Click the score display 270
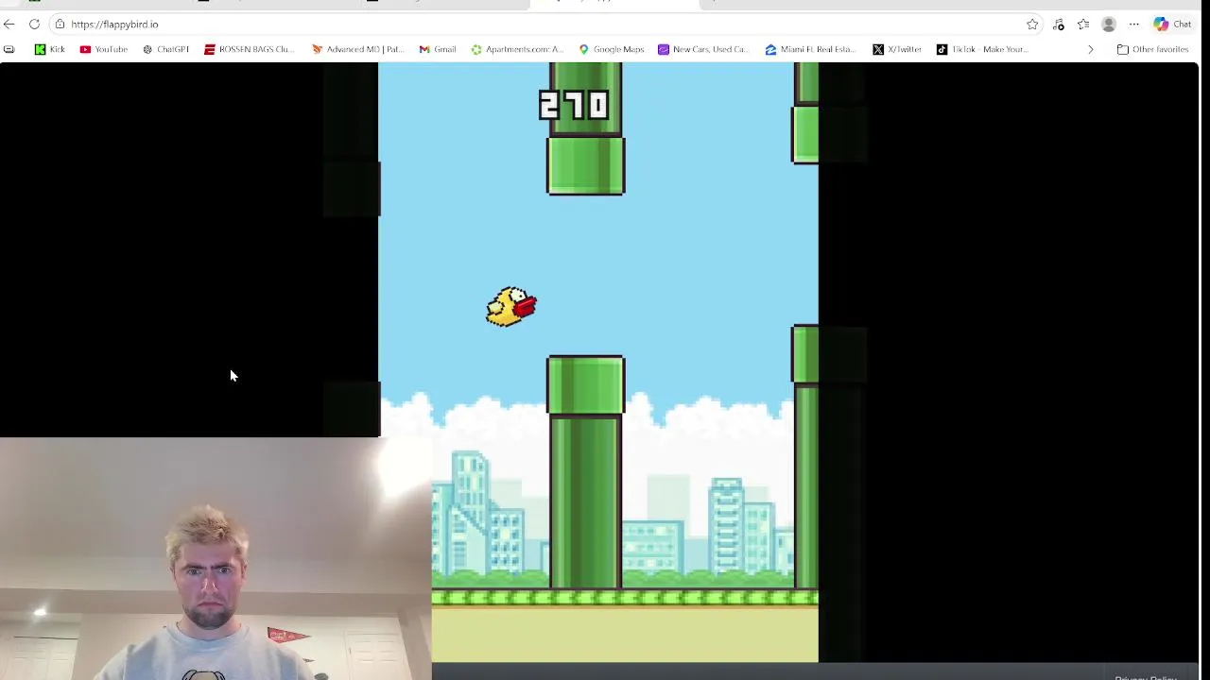This screenshot has width=1210, height=680. [574, 105]
